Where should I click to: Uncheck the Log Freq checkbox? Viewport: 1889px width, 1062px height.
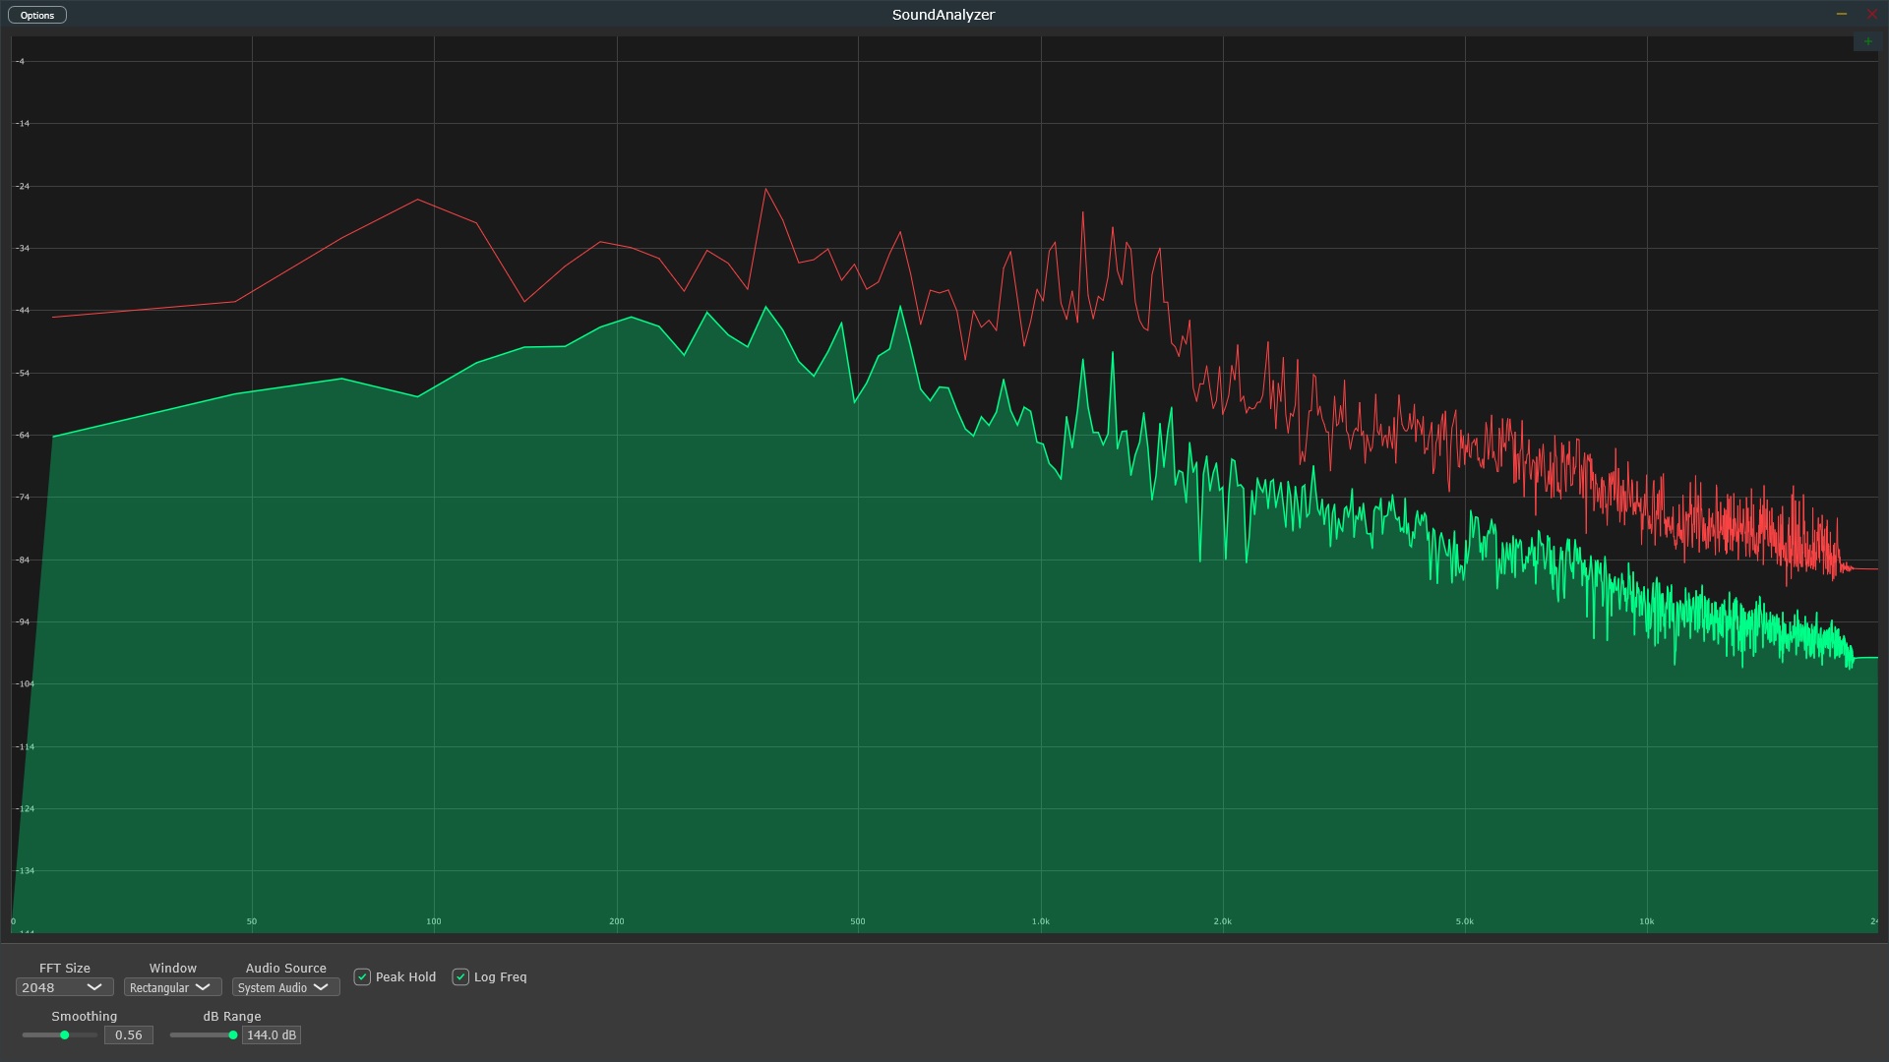click(460, 976)
